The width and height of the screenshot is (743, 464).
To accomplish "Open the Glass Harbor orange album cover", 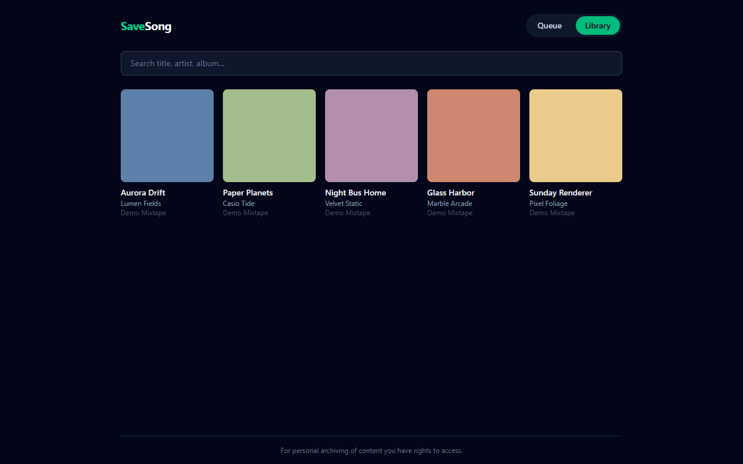I will 474,136.
